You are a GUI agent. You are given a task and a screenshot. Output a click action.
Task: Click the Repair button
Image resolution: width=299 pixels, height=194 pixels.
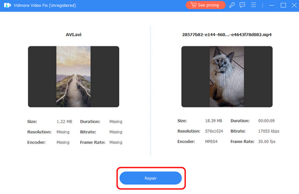[x=150, y=178]
